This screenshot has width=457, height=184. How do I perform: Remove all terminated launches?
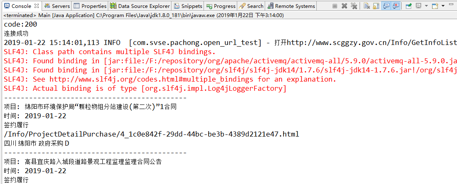(x=354, y=6)
